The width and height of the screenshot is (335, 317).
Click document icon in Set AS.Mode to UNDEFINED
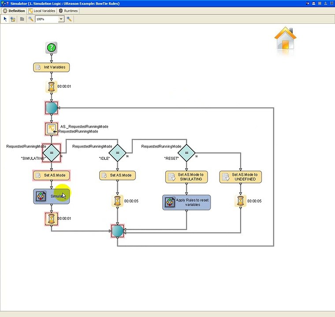226,177
